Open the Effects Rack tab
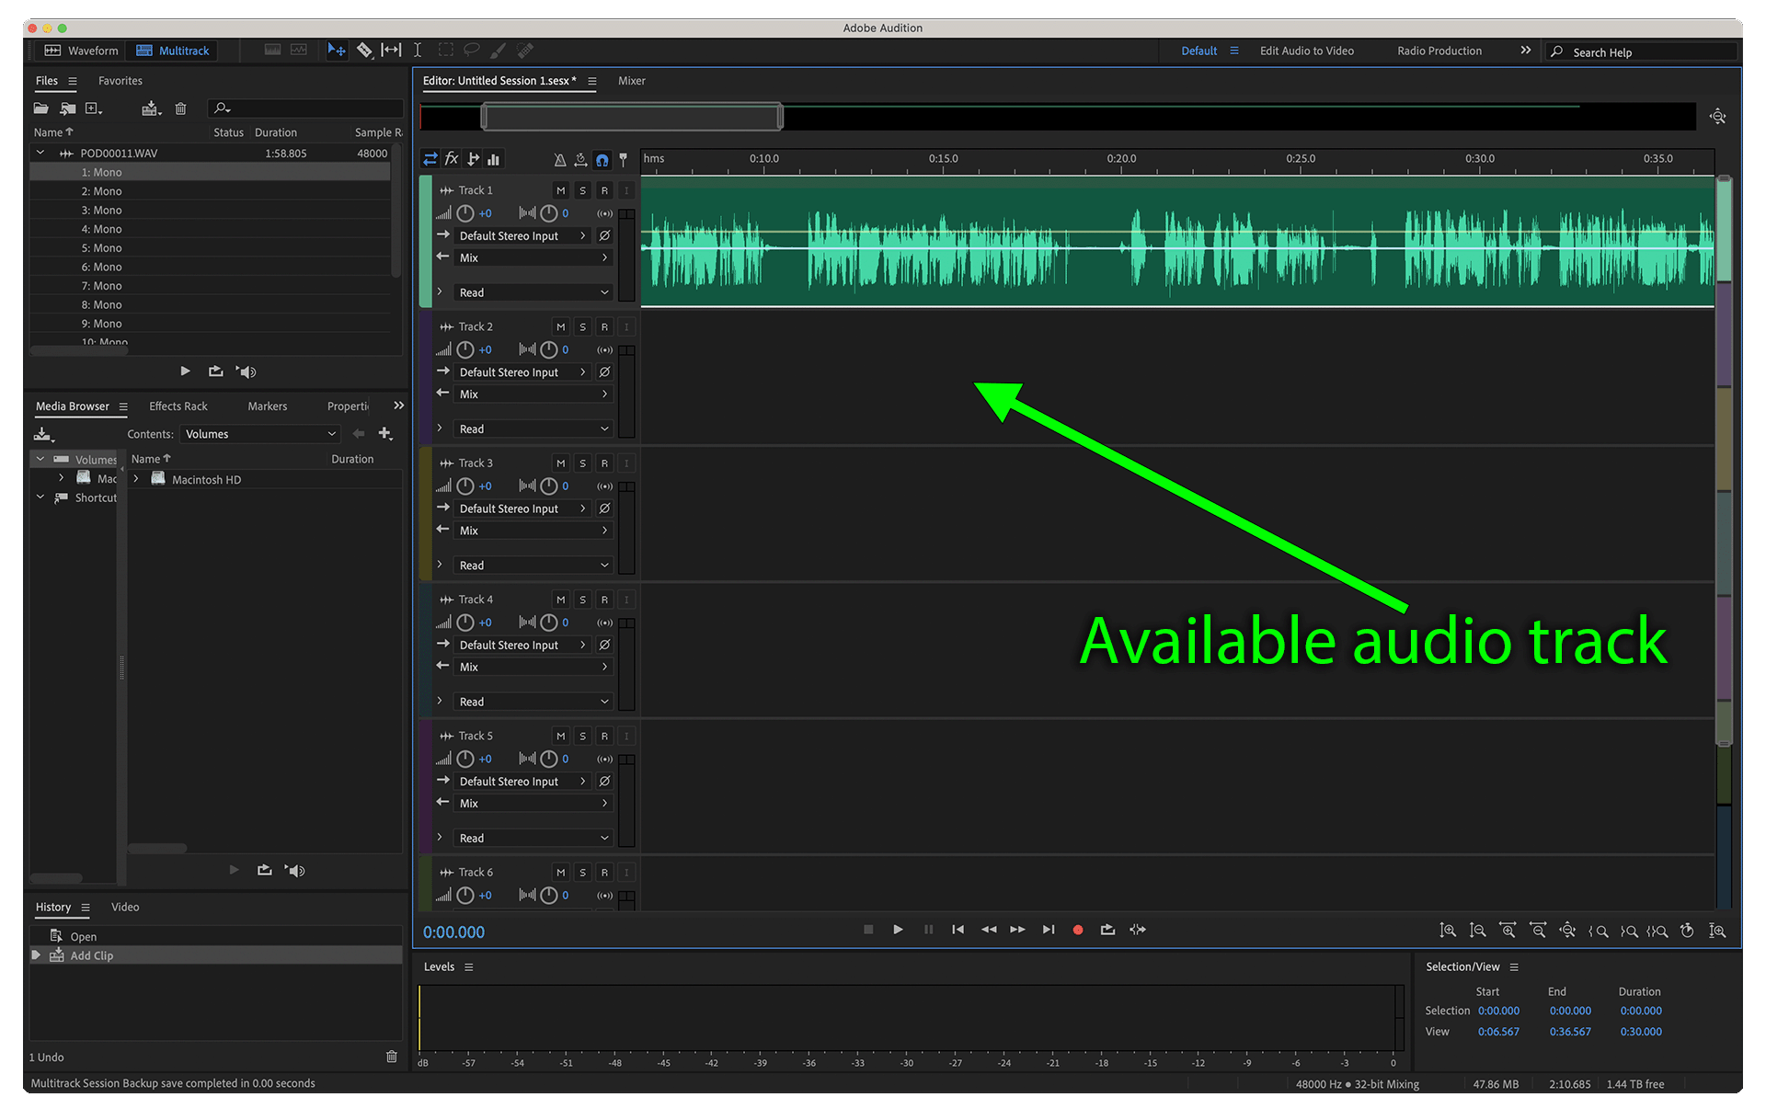The width and height of the screenshot is (1766, 1120). (178, 406)
